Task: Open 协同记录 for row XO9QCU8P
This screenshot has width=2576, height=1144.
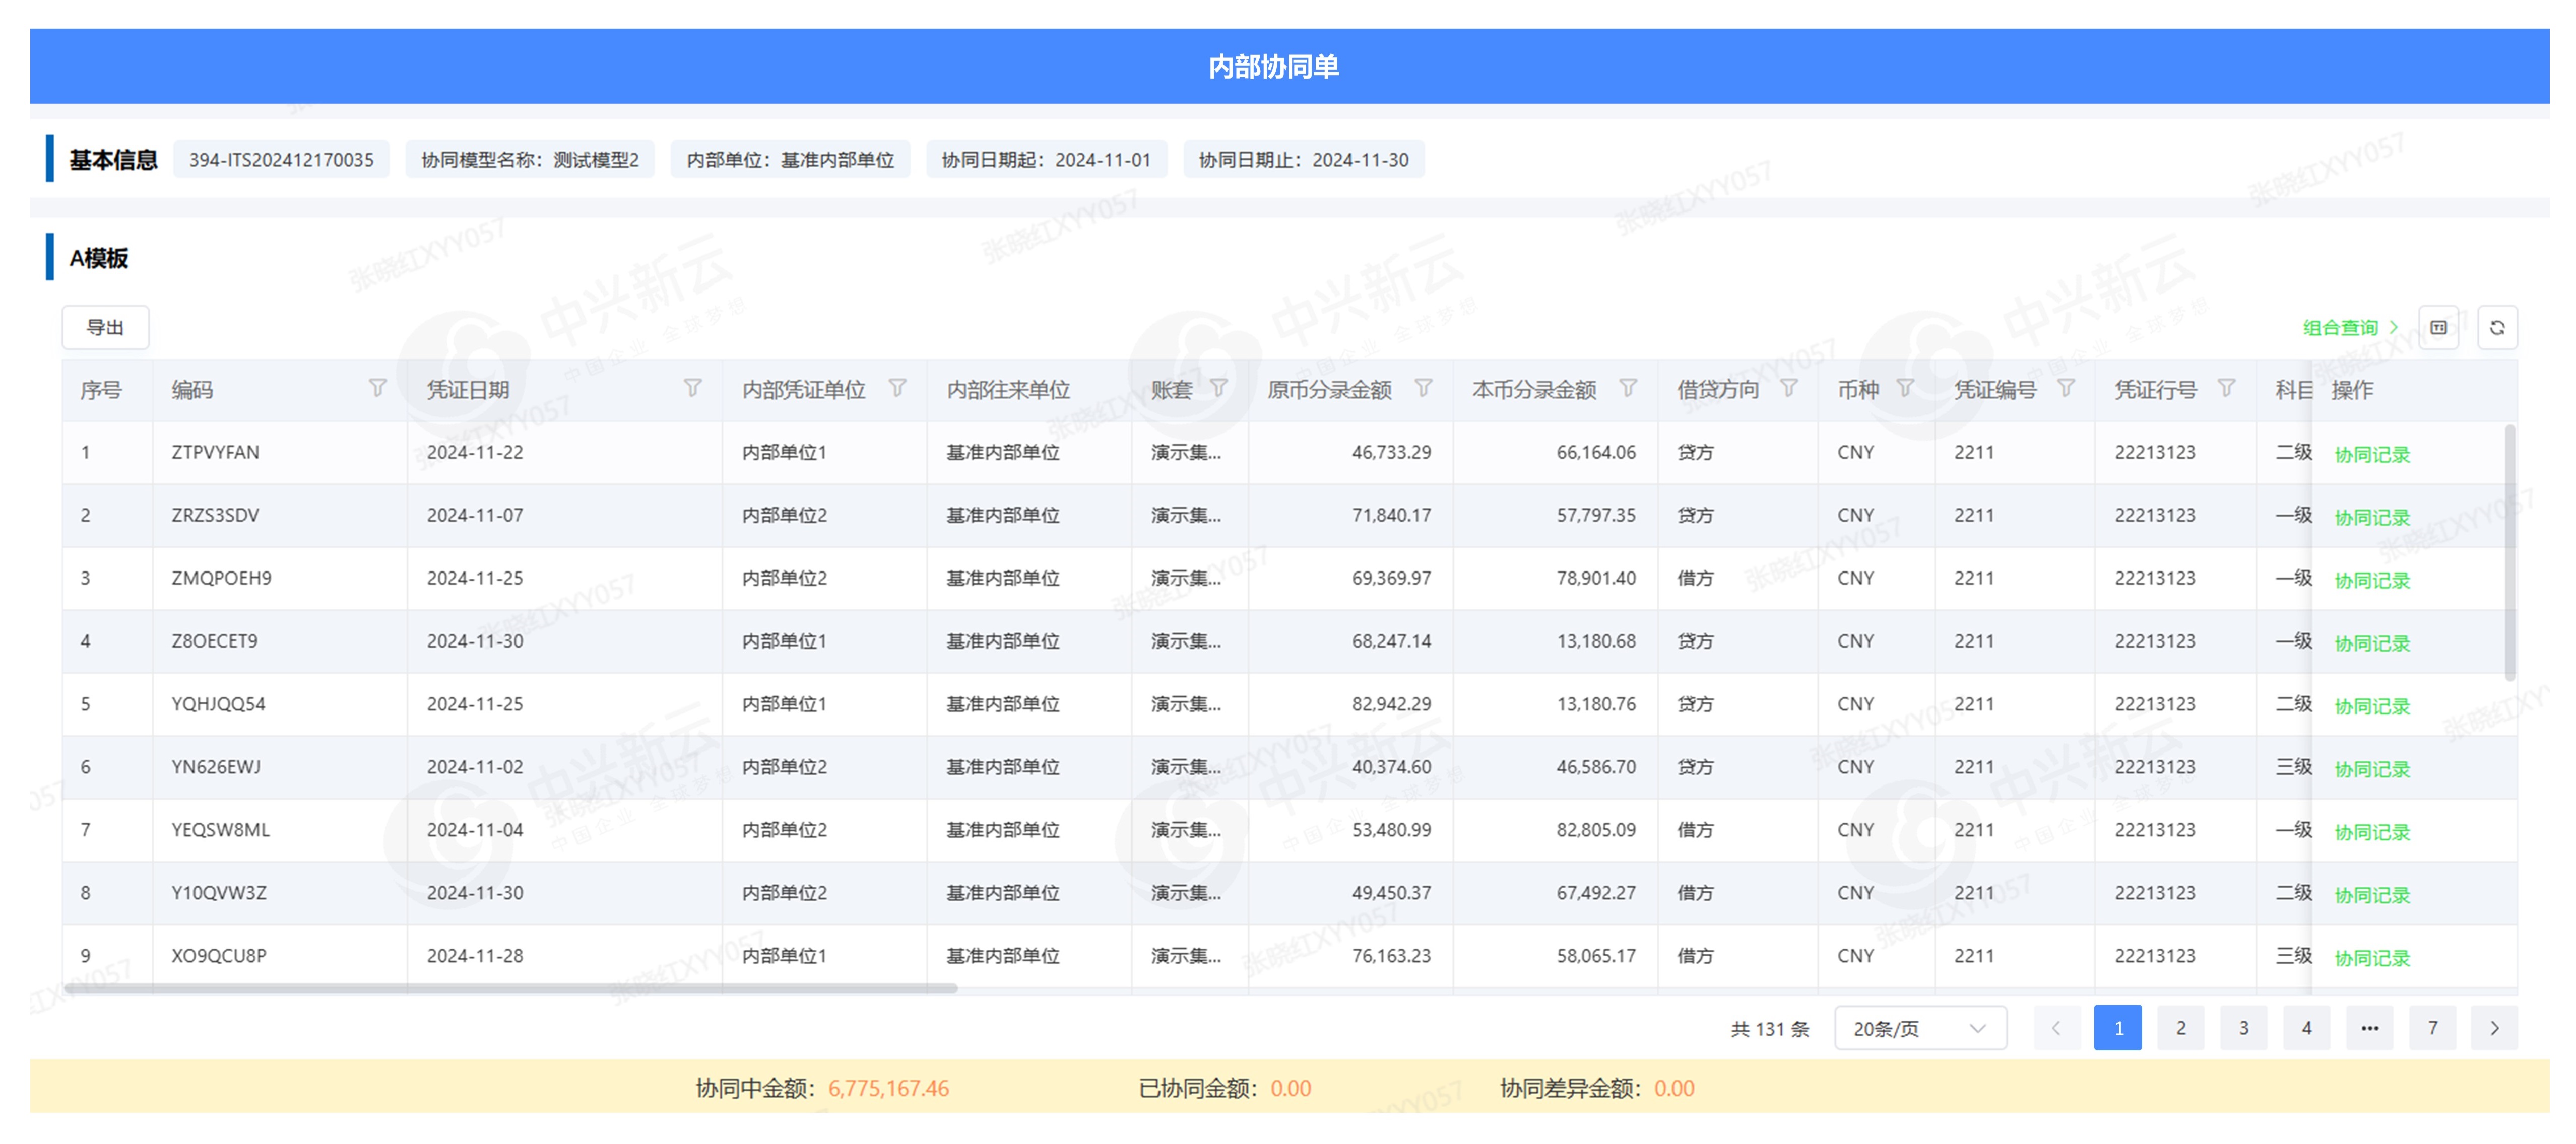Action: coord(2372,958)
